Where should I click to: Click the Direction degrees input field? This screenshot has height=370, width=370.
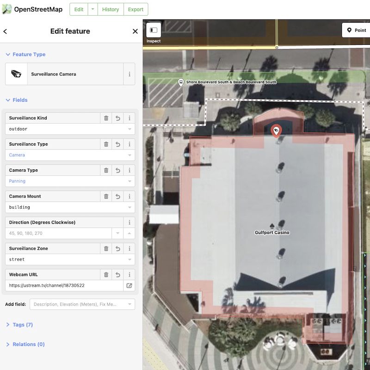point(58,234)
